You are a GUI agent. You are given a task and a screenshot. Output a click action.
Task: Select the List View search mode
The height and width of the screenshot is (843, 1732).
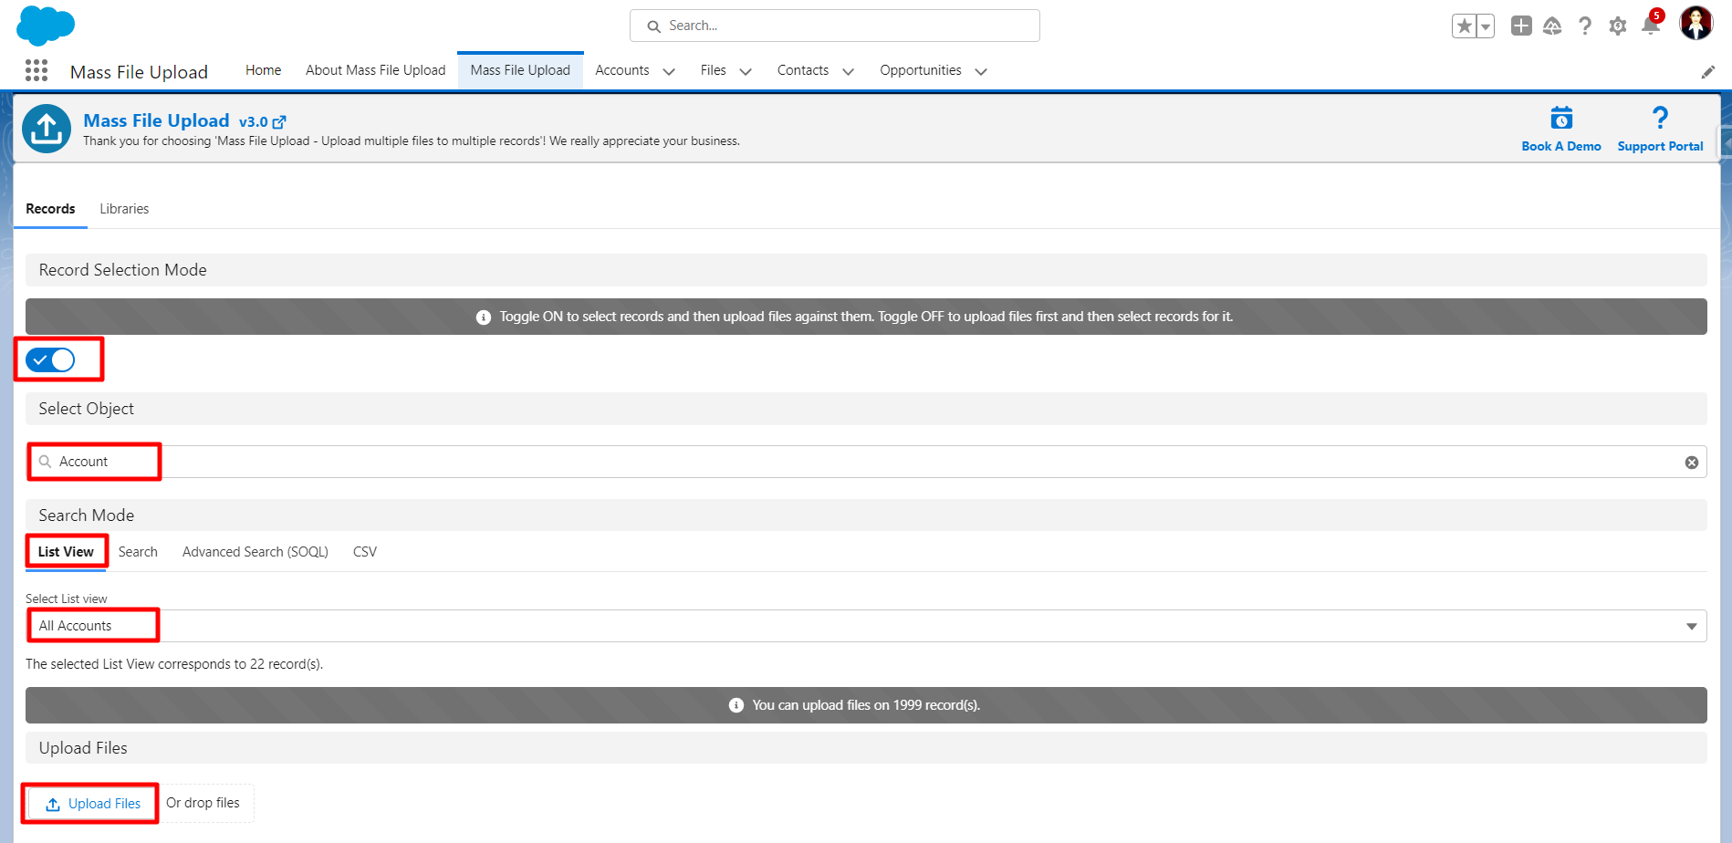66,552
